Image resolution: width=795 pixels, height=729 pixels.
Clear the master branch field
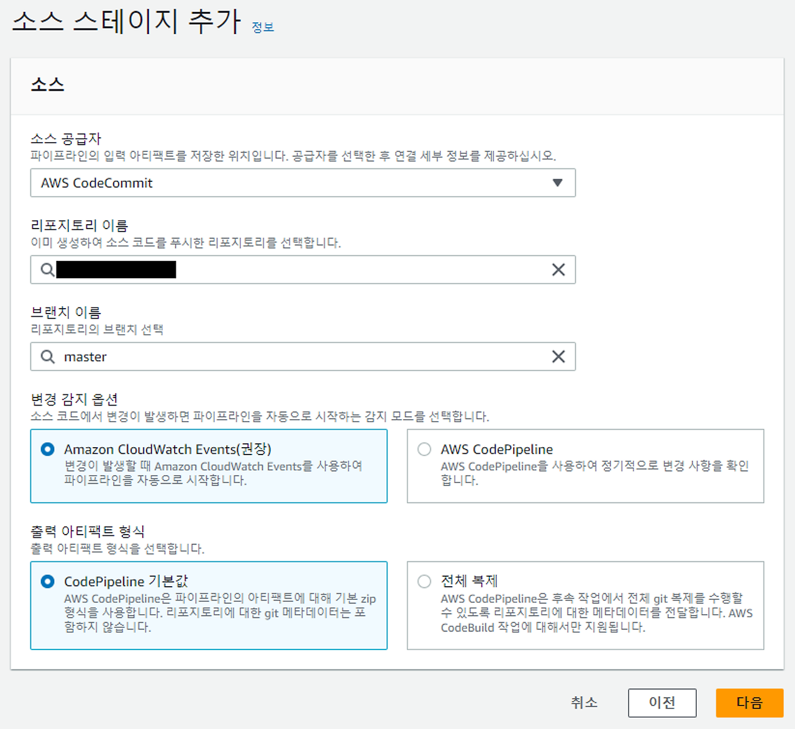pyautogui.click(x=558, y=356)
